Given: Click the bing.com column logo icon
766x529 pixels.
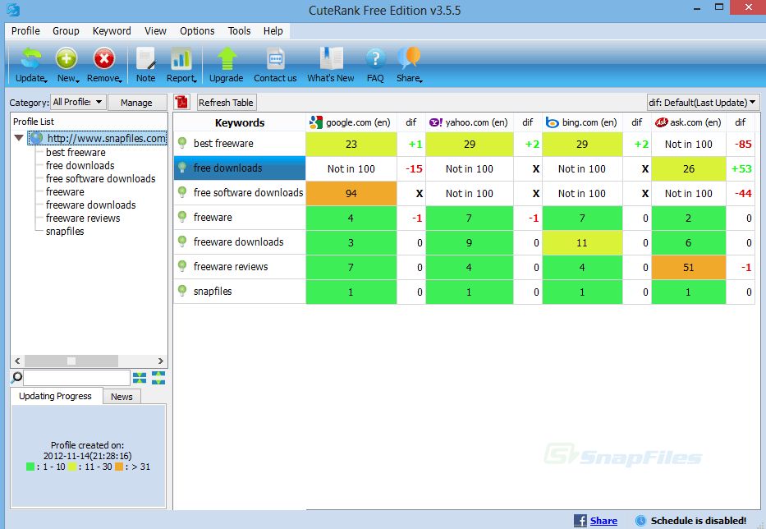Looking at the screenshot, I should (552, 122).
